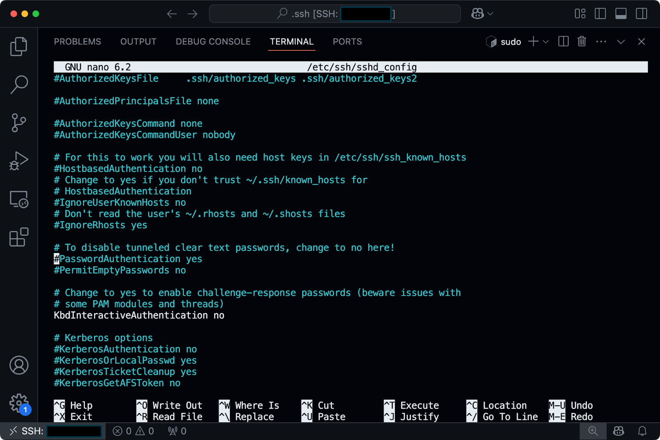The height and width of the screenshot is (440, 660).
Task: Open the Copilot chat icon in title bar
Action: click(x=478, y=14)
